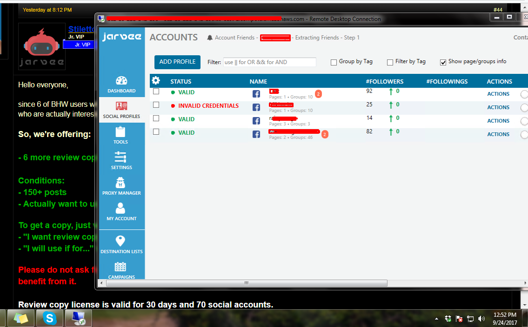Open Skype from the taskbar
This screenshot has height=327, width=528.
pos(49,318)
